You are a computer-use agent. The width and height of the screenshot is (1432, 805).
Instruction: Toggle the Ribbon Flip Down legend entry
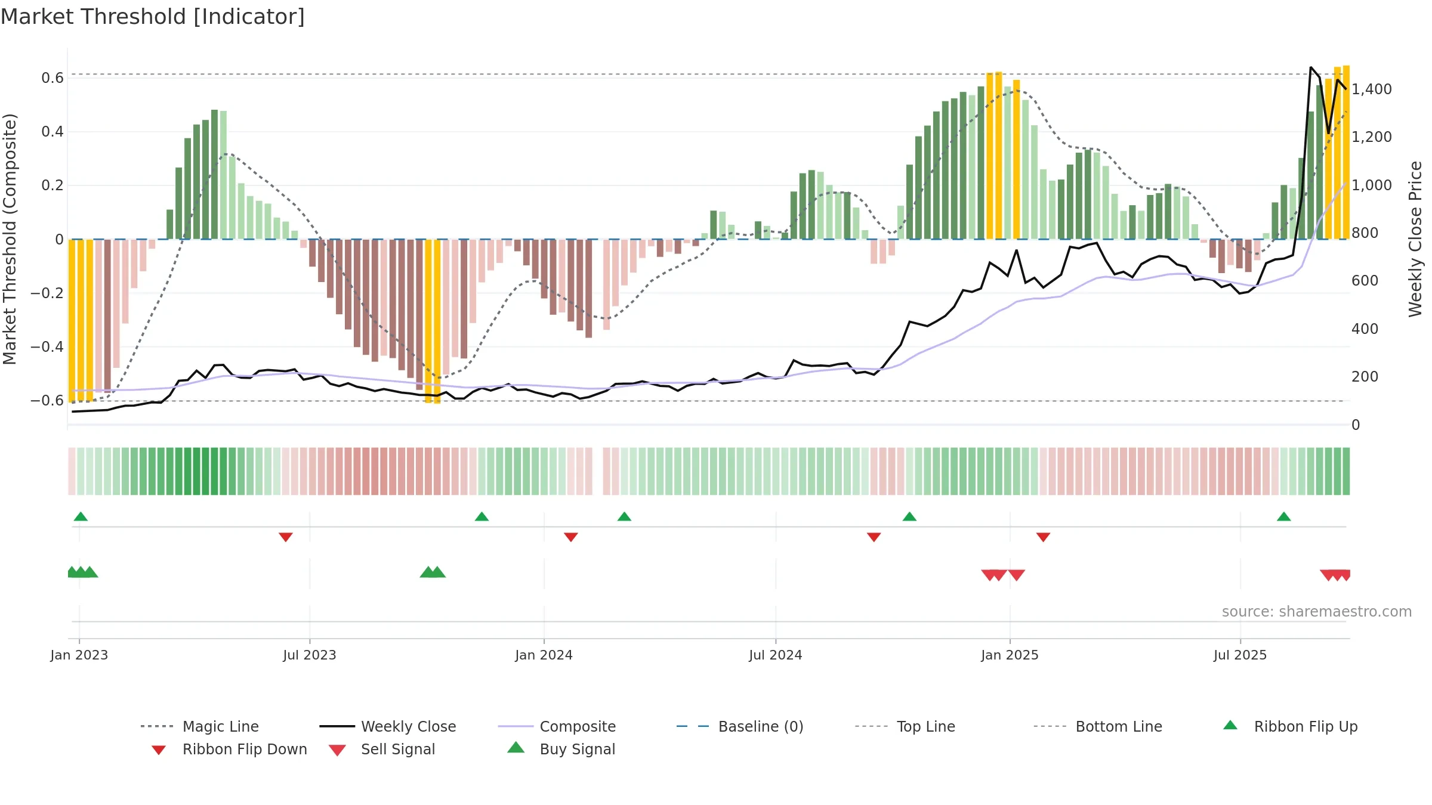tap(230, 749)
